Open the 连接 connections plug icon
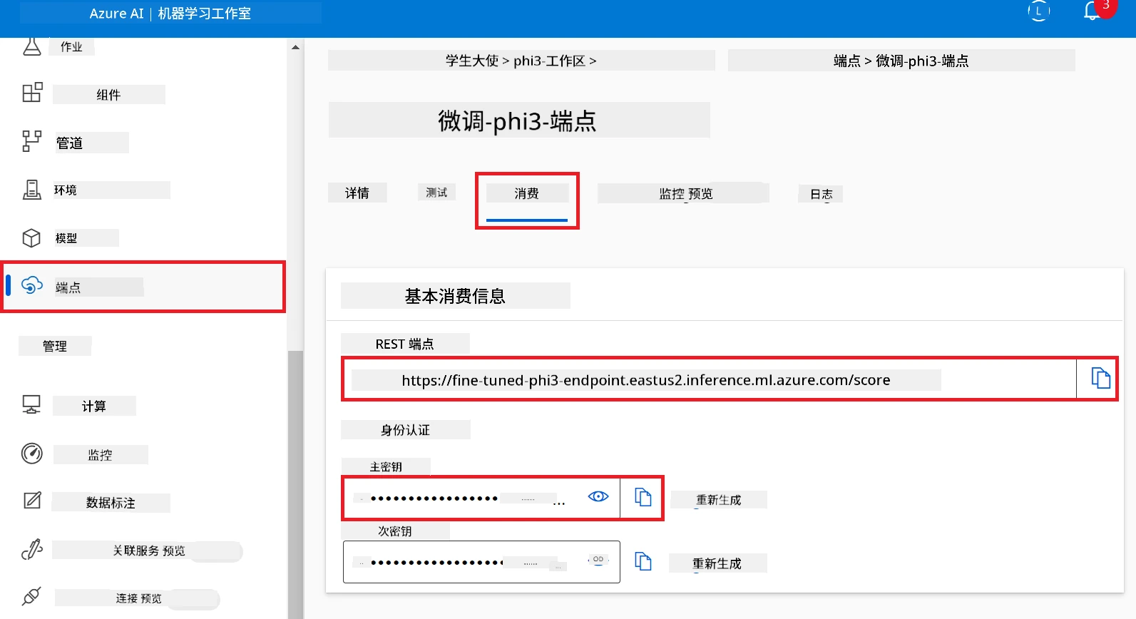This screenshot has height=619, width=1136. pyautogui.click(x=31, y=596)
